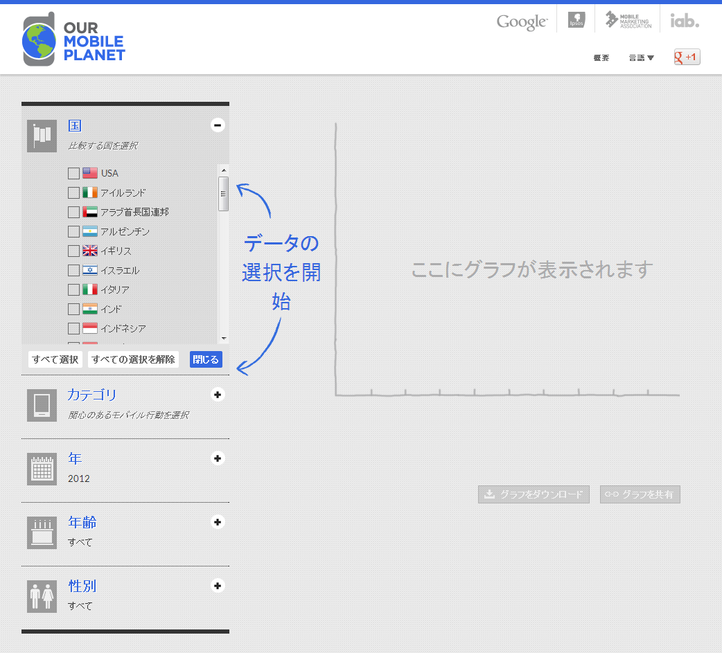Image resolution: width=722 pixels, height=653 pixels.
Task: Click the calendar icon beside 年
Action: pyautogui.click(x=42, y=469)
